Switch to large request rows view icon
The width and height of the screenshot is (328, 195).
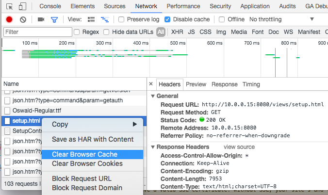pyautogui.click(x=91, y=19)
